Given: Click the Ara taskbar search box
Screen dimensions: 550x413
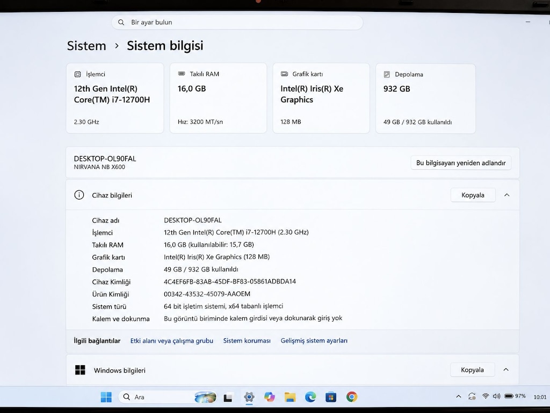Looking at the screenshot, I should pos(168,397).
